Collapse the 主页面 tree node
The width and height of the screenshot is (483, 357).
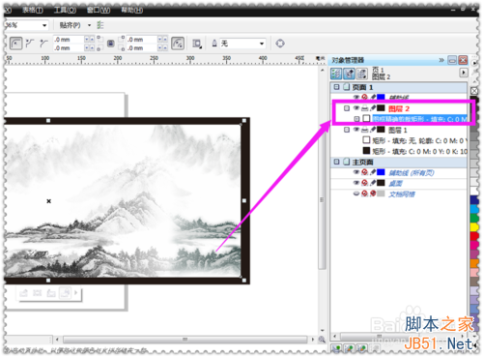coord(336,162)
